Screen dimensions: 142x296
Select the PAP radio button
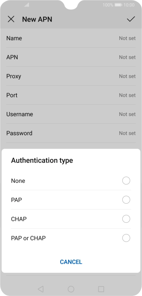[126, 200]
